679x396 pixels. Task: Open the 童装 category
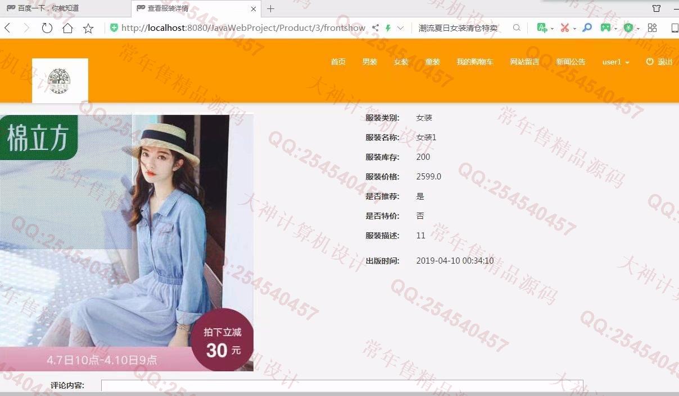433,62
